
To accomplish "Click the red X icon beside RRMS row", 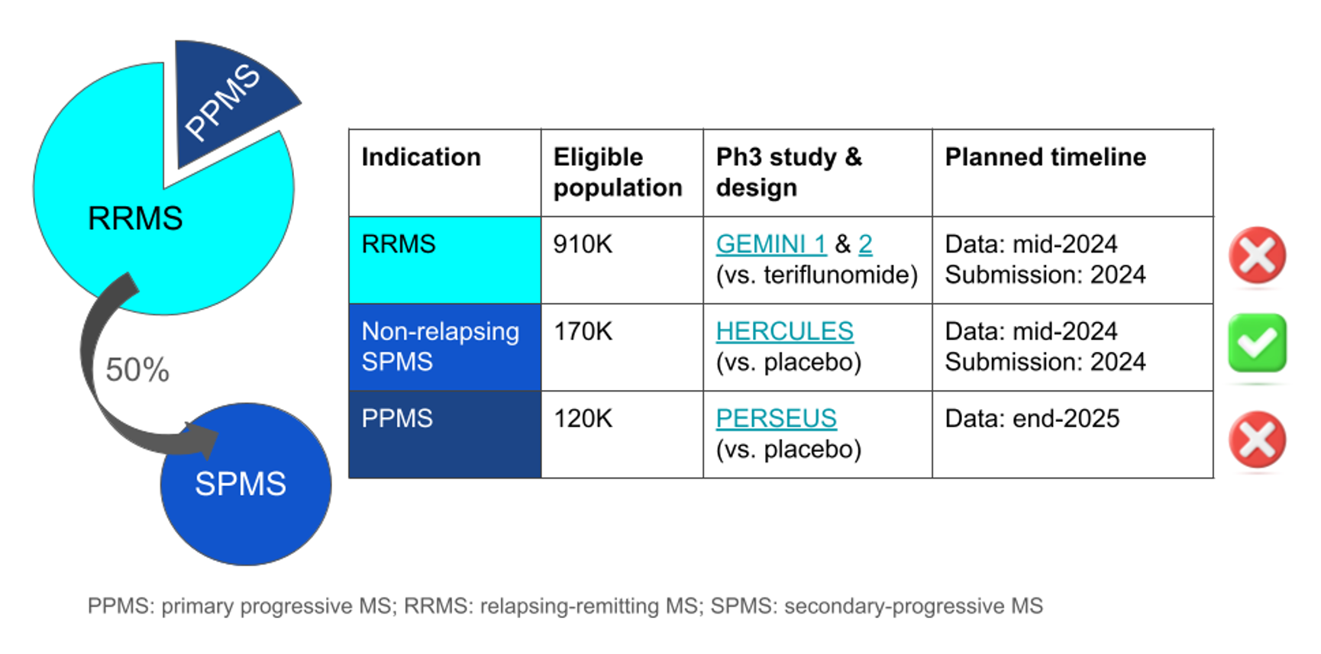I will [x=1257, y=256].
